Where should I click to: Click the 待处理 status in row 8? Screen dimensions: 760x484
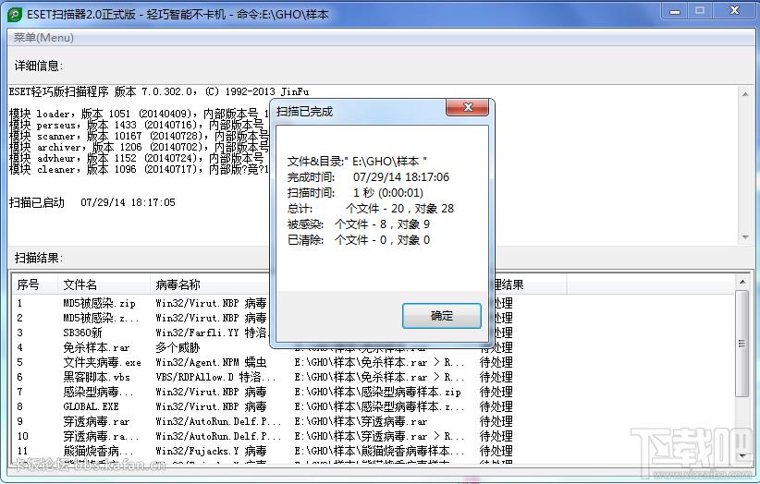(x=496, y=406)
